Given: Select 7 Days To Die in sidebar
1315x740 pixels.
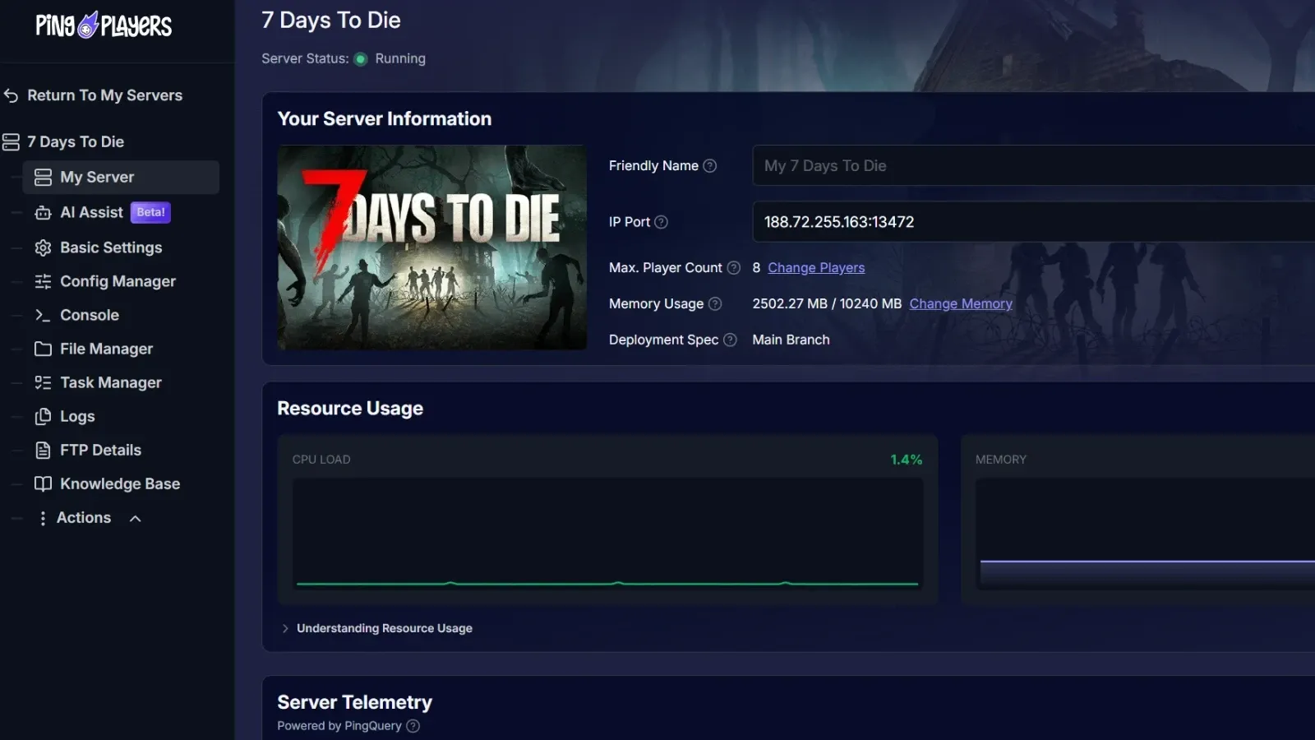Looking at the screenshot, I should 76,142.
